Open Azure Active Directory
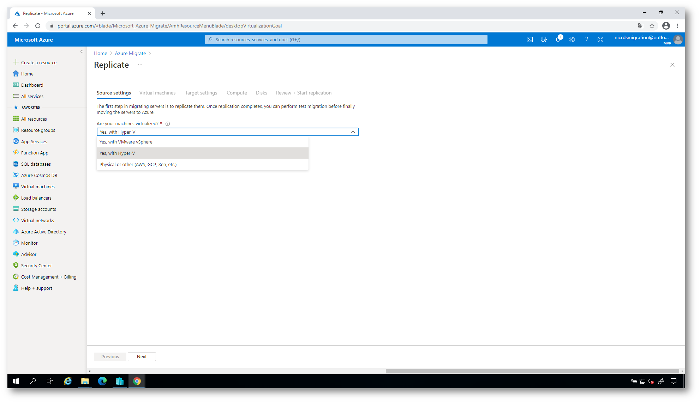Viewport: 700px width, 403px height. [x=40, y=232]
